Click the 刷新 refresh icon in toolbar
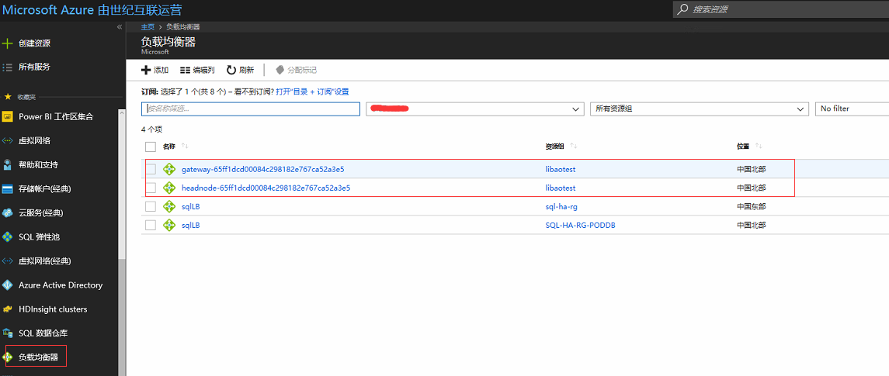889x376 pixels. [x=231, y=70]
